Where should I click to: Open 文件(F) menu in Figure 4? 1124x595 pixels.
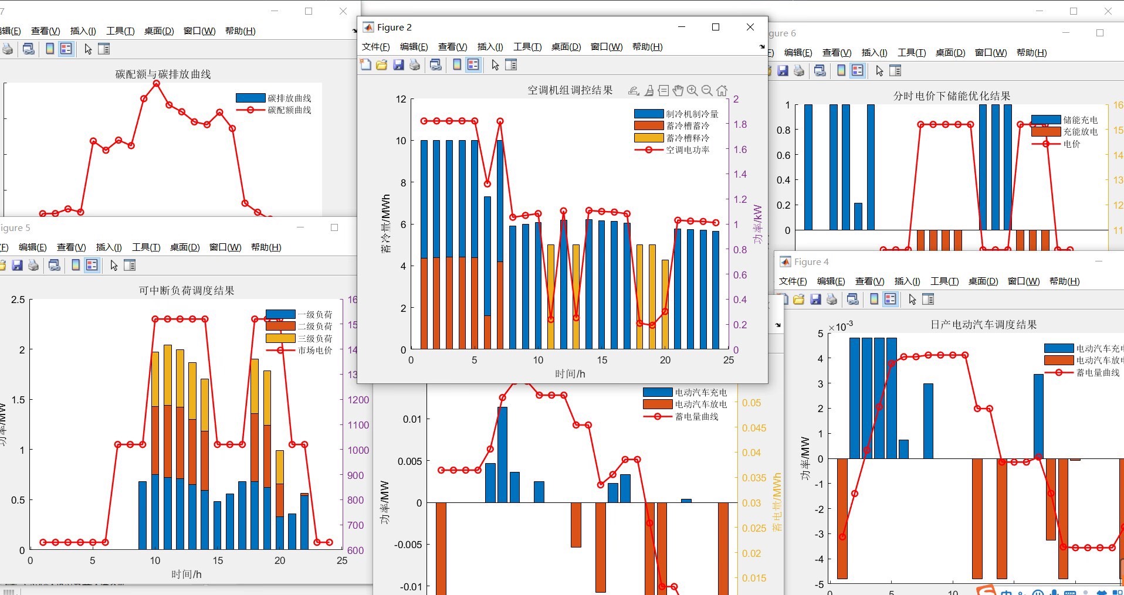(793, 281)
